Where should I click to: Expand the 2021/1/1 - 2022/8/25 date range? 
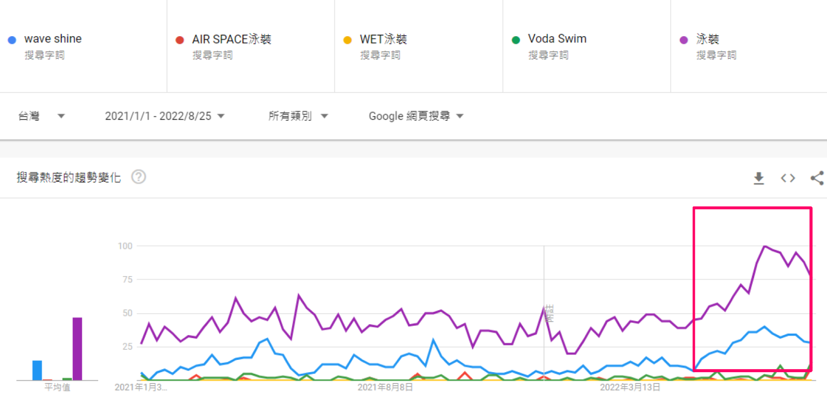164,116
